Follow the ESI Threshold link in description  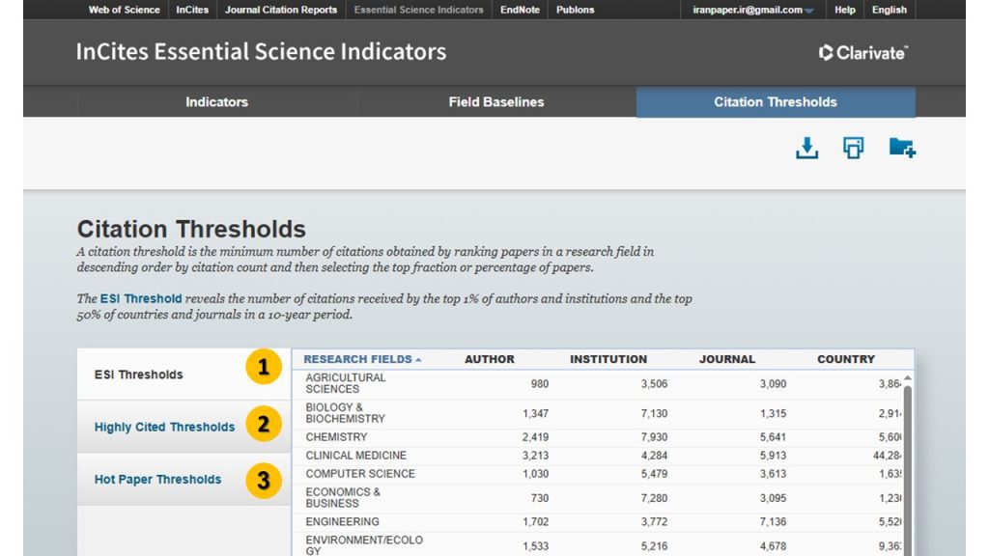(141, 299)
